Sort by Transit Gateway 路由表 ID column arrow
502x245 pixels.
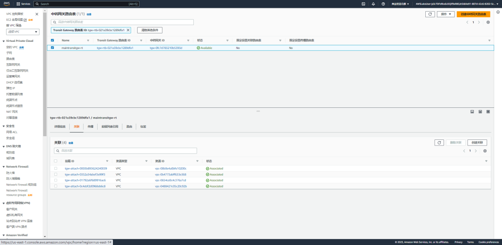click(x=141, y=40)
